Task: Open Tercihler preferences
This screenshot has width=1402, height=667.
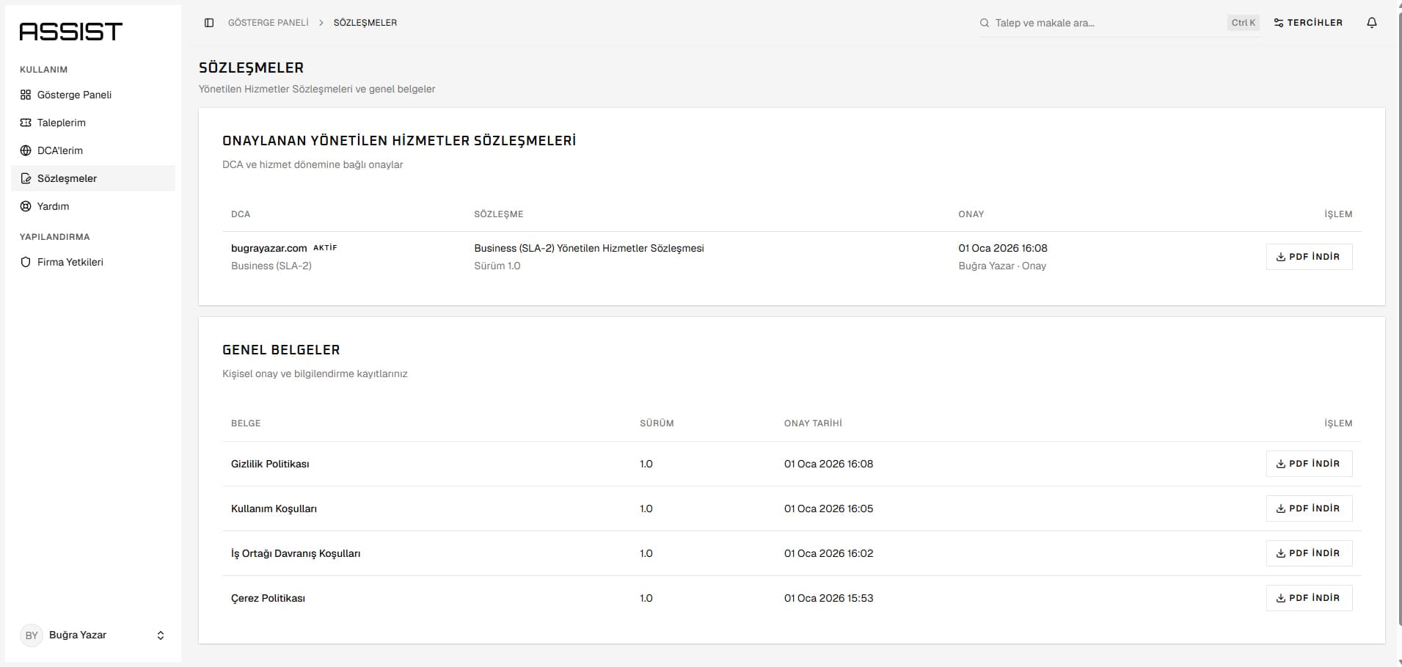Action: pos(1308,23)
